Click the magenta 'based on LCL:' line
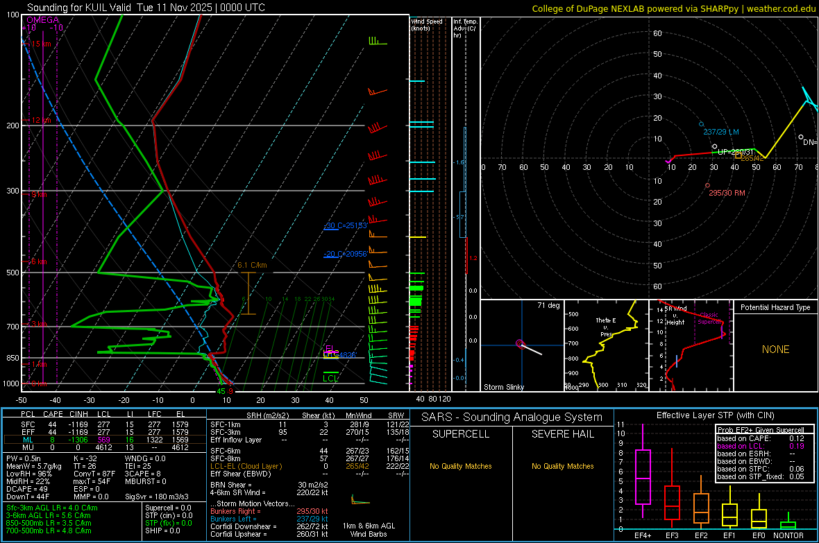Viewport: 819px width, 543px height. click(x=761, y=446)
